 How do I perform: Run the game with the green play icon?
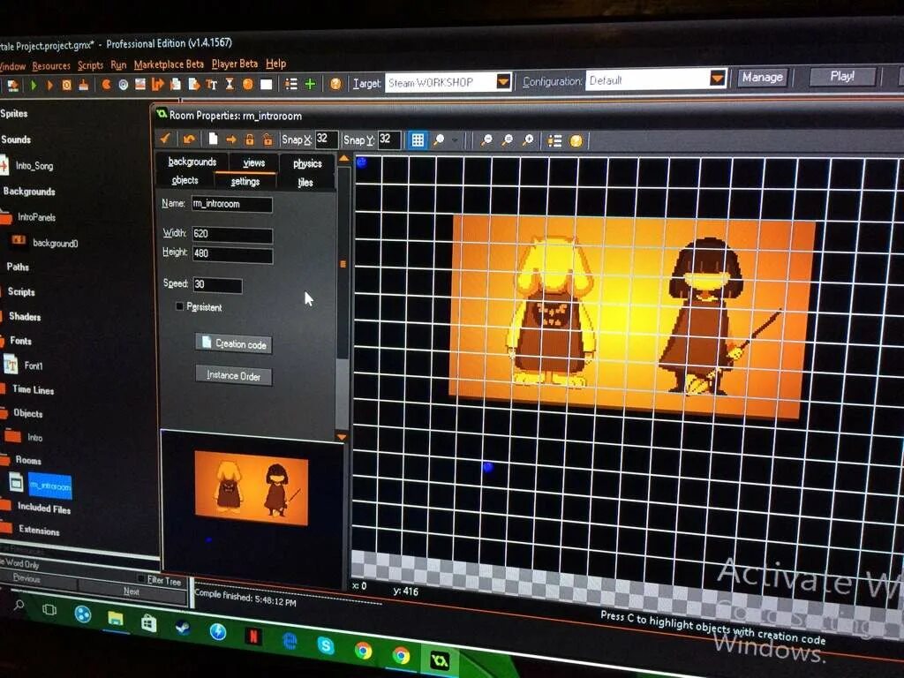point(33,86)
